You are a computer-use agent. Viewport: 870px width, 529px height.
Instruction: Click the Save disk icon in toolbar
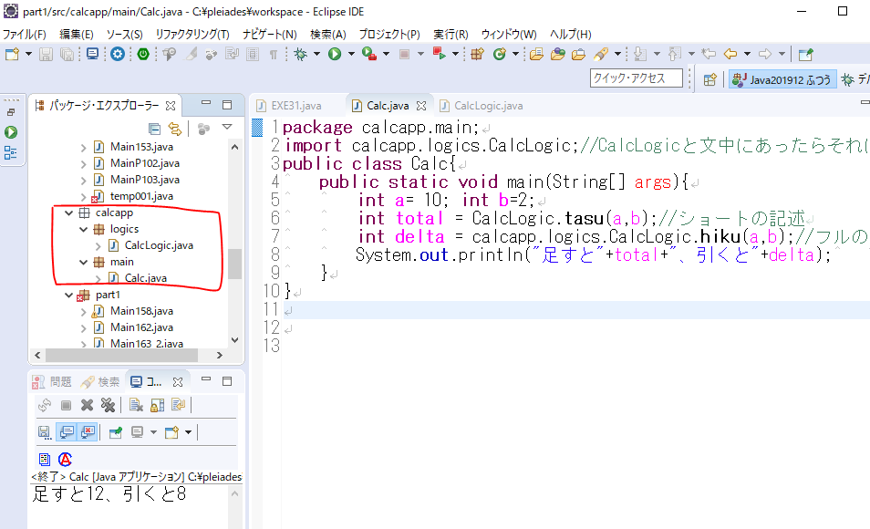(x=47, y=55)
